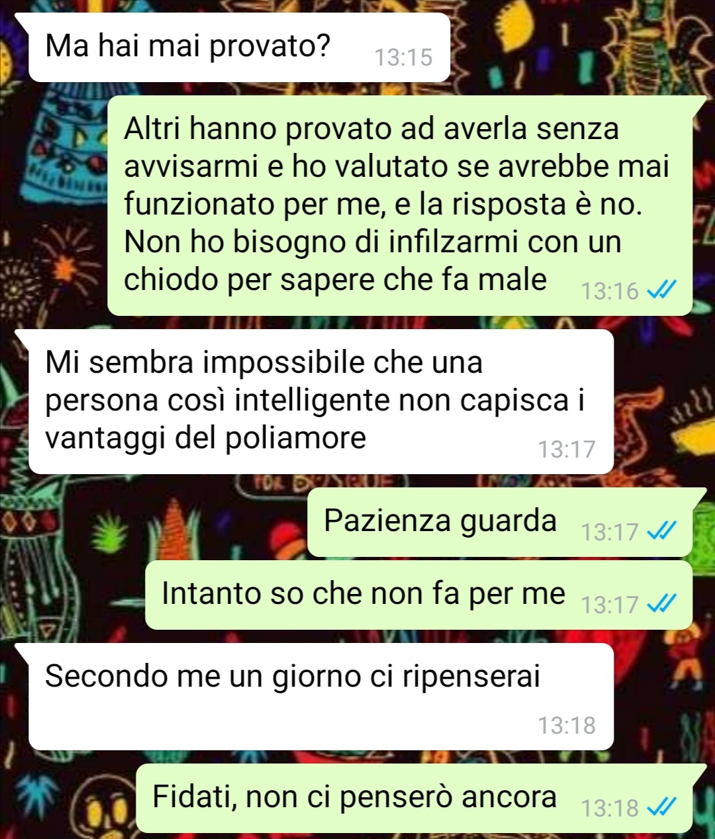Image resolution: width=715 pixels, height=839 pixels.
Task: Click read ticks on the "Fidati" message
Action: (661, 807)
